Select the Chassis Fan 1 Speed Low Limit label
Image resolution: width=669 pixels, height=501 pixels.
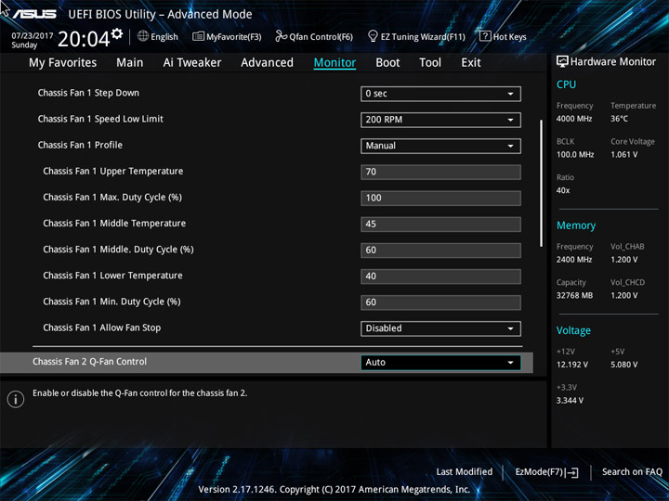click(100, 119)
